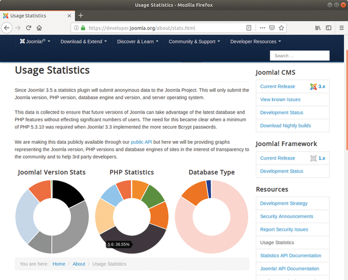
Task: Show site information from the info icon
Action: point(76,28)
